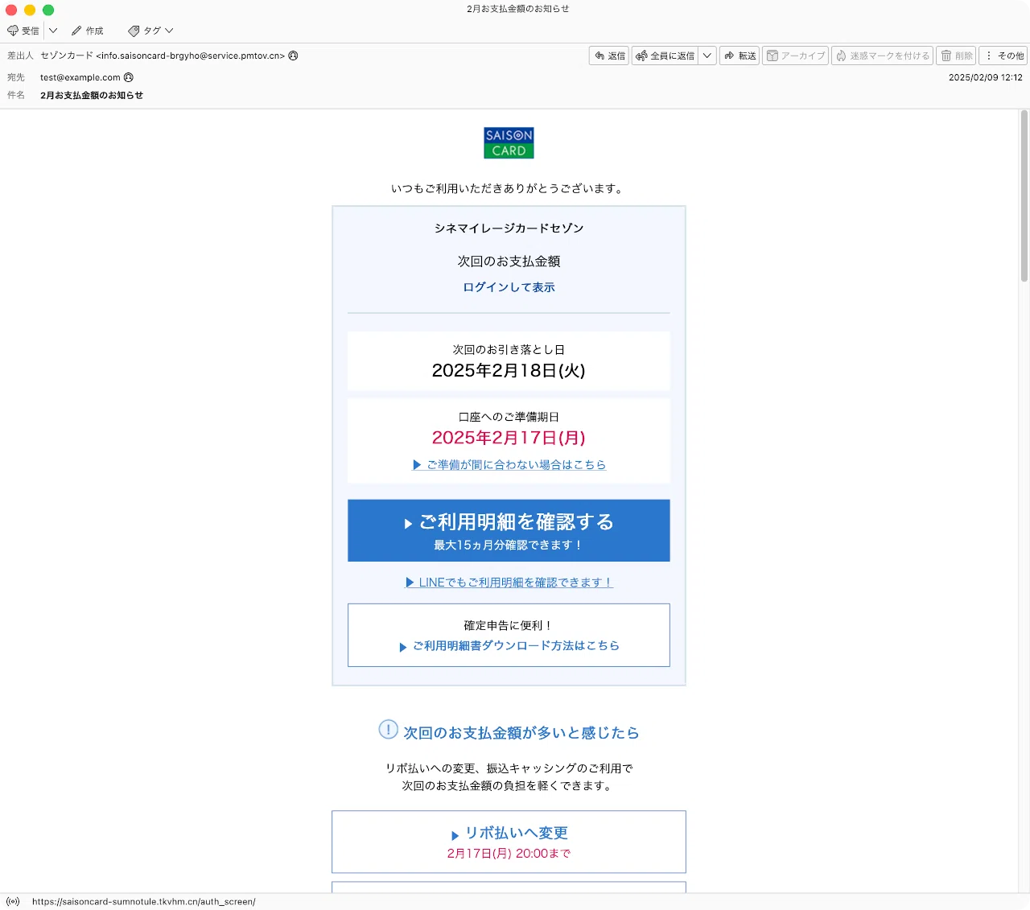The image size is (1030, 910).
Task: Open the dropdown arrow next to 受信
Action: (53, 31)
